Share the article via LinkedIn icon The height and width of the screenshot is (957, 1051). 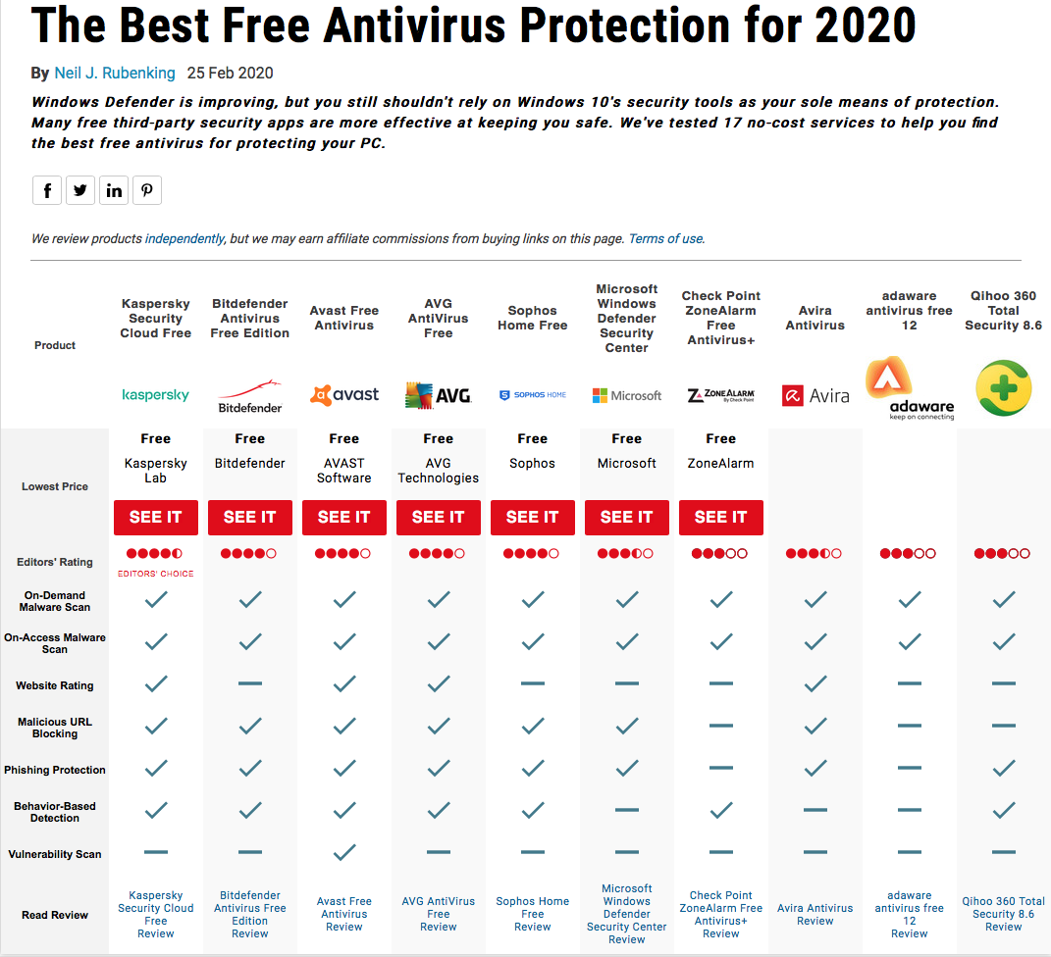pyautogui.click(x=114, y=190)
